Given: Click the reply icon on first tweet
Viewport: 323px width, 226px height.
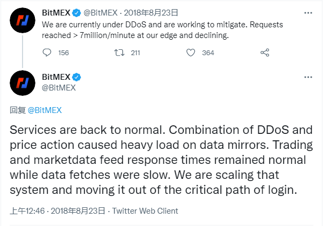Looking at the screenshot, I should point(47,52).
